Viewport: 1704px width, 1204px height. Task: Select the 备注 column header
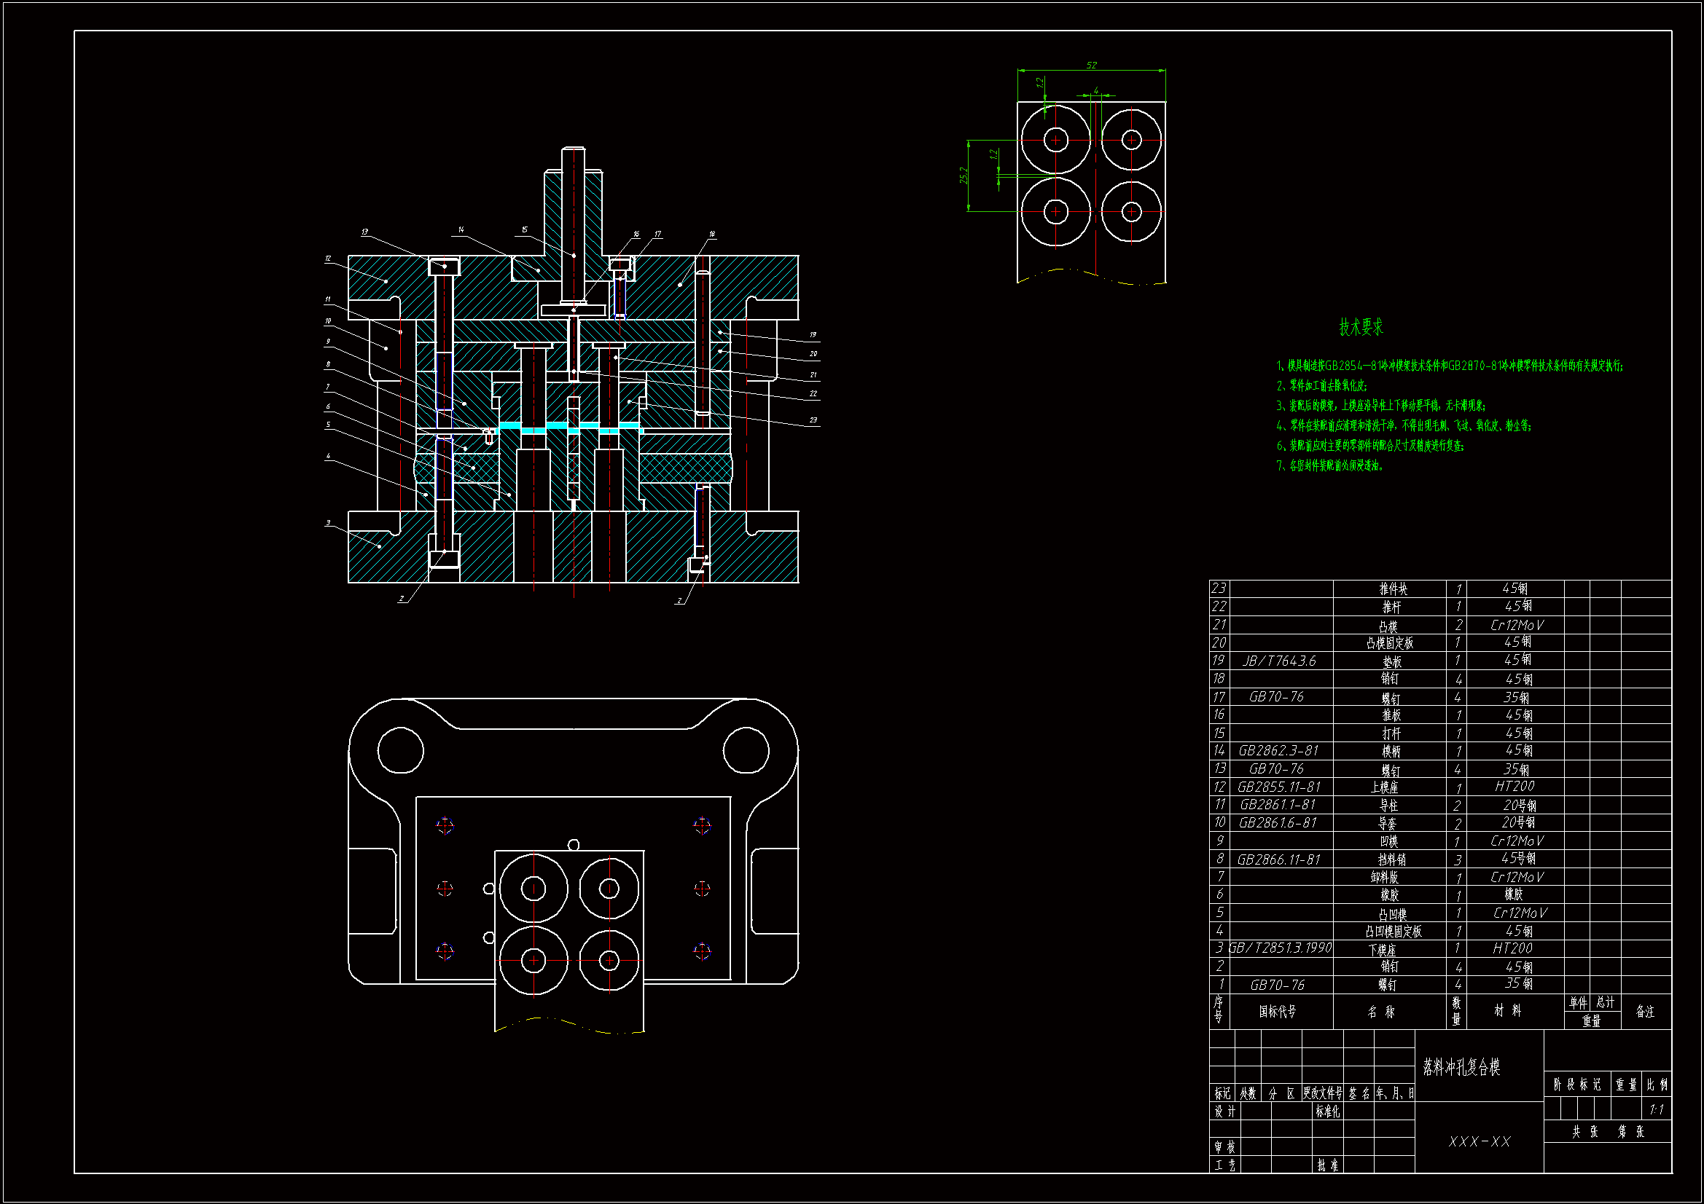(x=1645, y=1011)
